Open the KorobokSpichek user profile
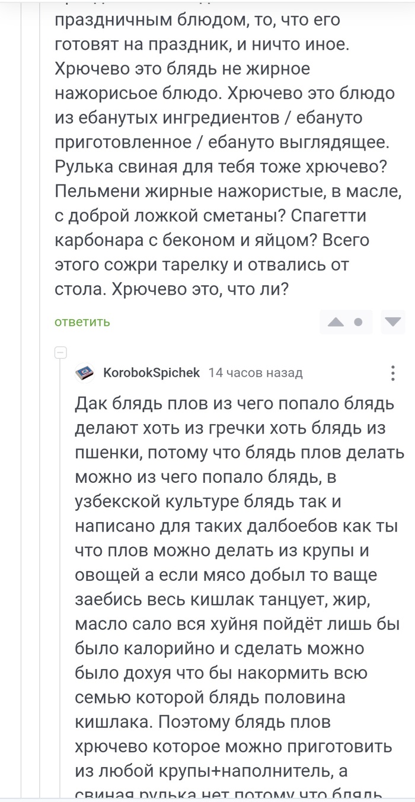Screen dimensions: 415x802 coord(152,373)
